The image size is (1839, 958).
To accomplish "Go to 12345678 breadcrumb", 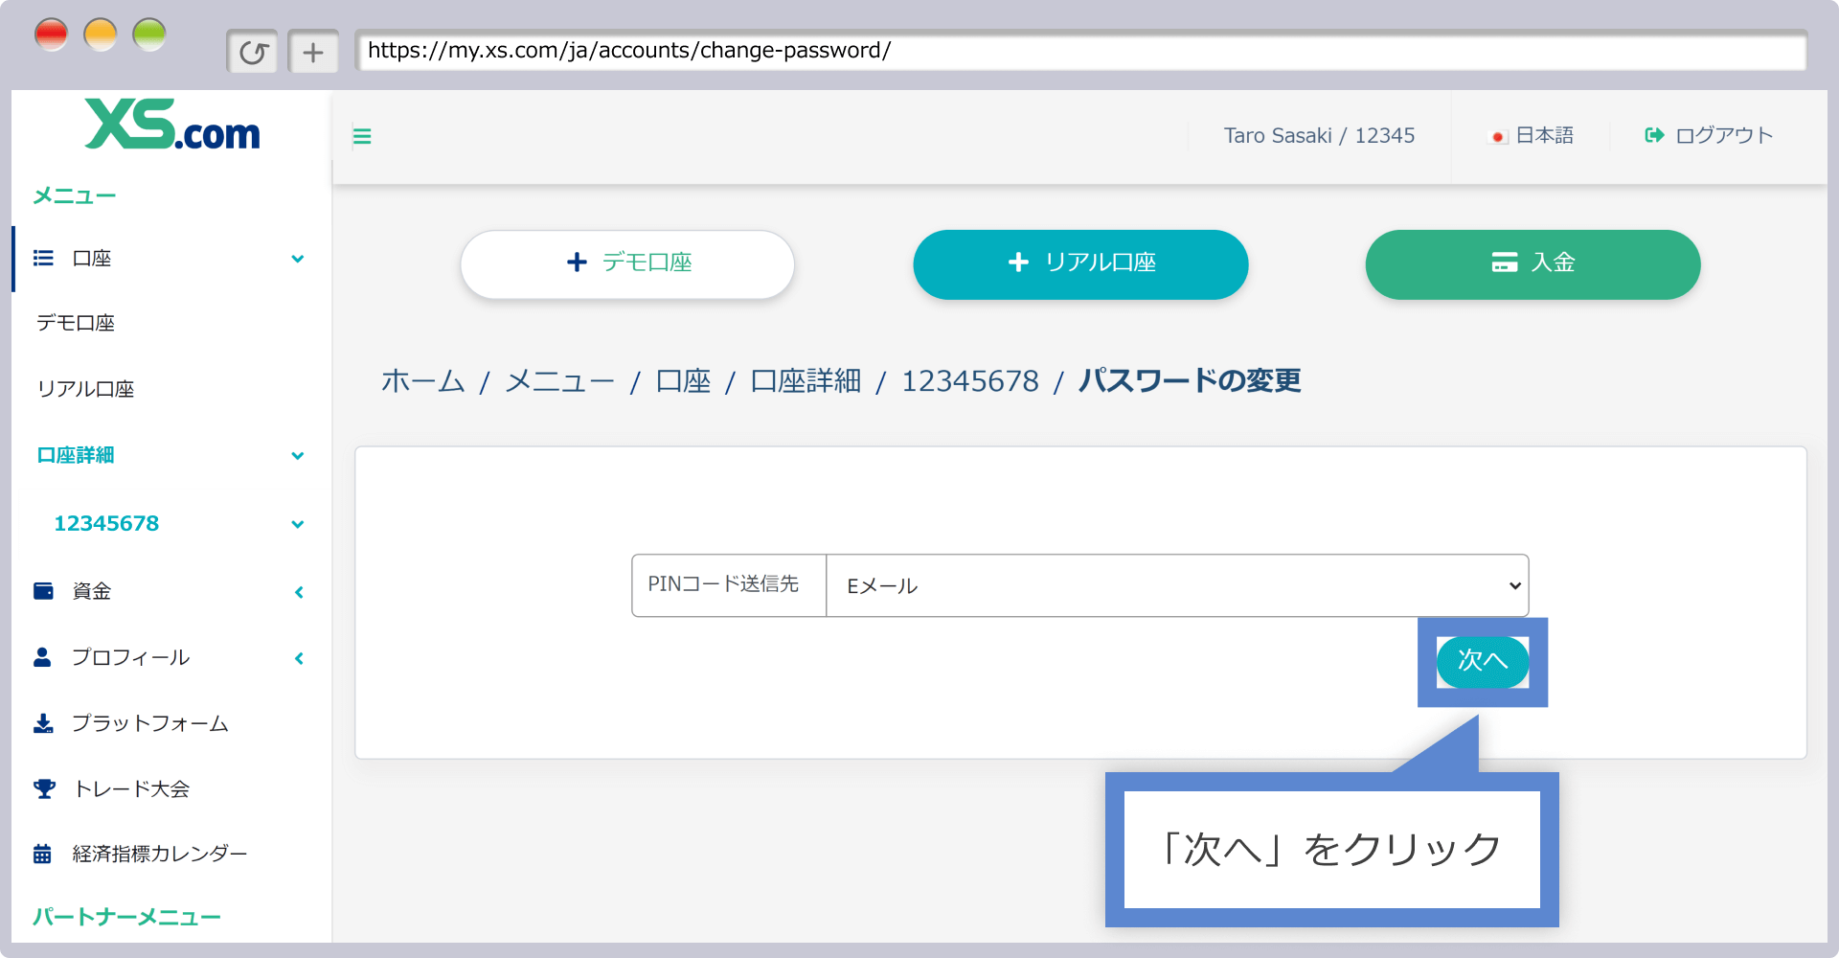I will pyautogui.click(x=970, y=381).
